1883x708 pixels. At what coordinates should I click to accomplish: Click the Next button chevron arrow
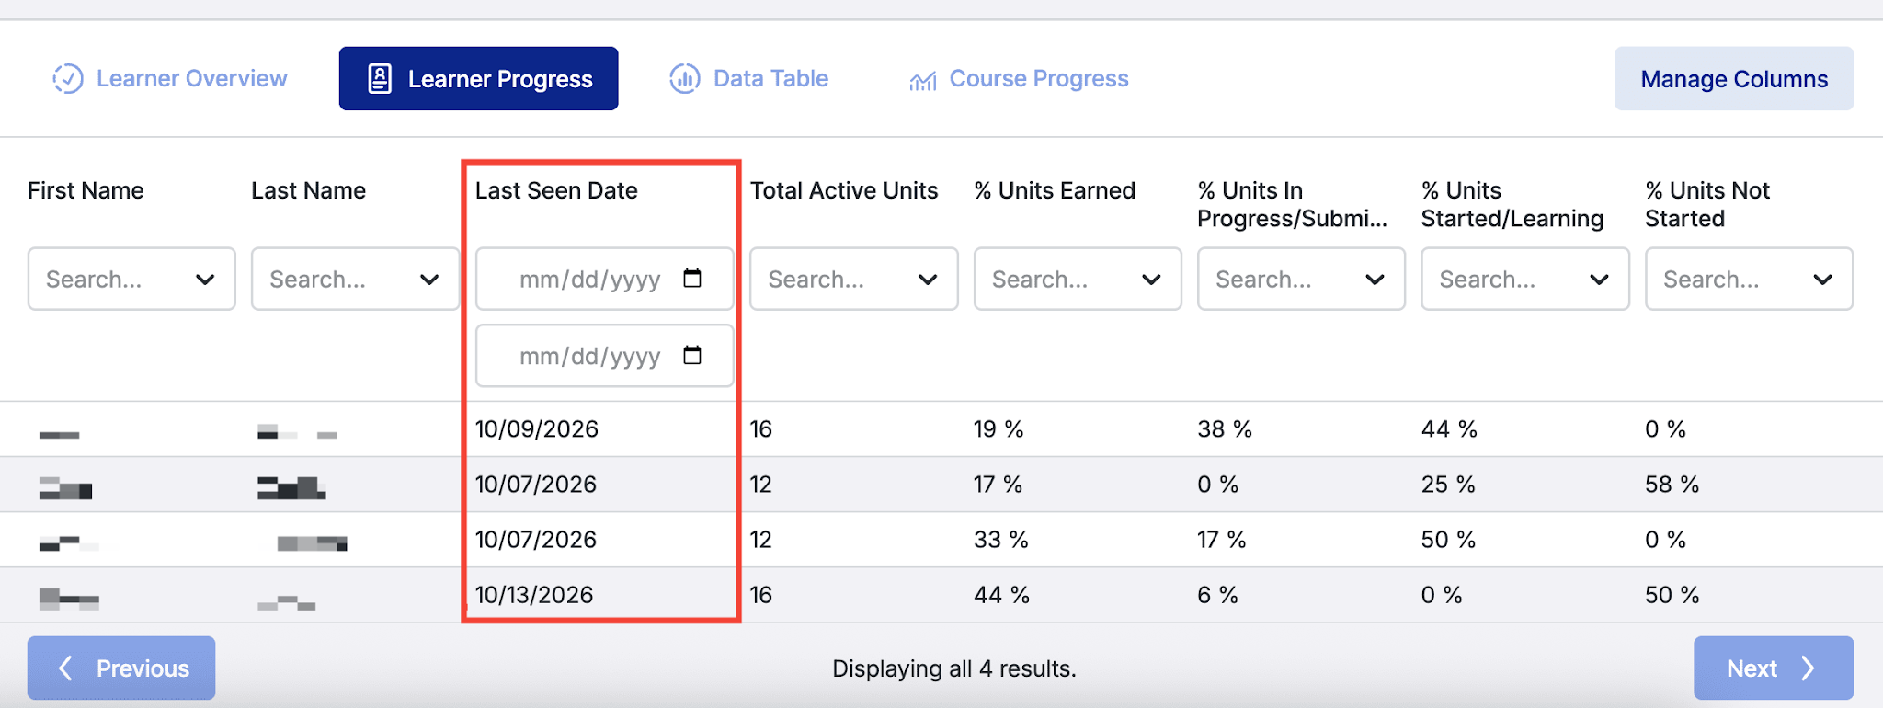[1808, 668]
